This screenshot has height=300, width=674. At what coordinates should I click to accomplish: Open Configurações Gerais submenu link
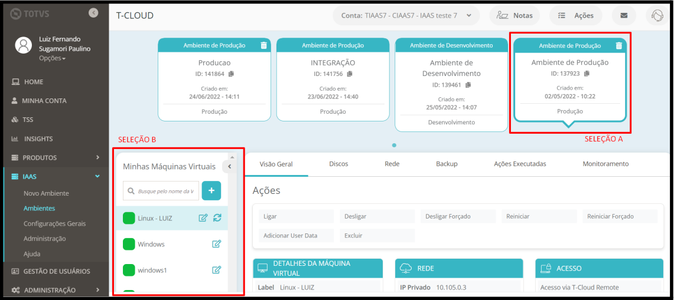tap(54, 223)
